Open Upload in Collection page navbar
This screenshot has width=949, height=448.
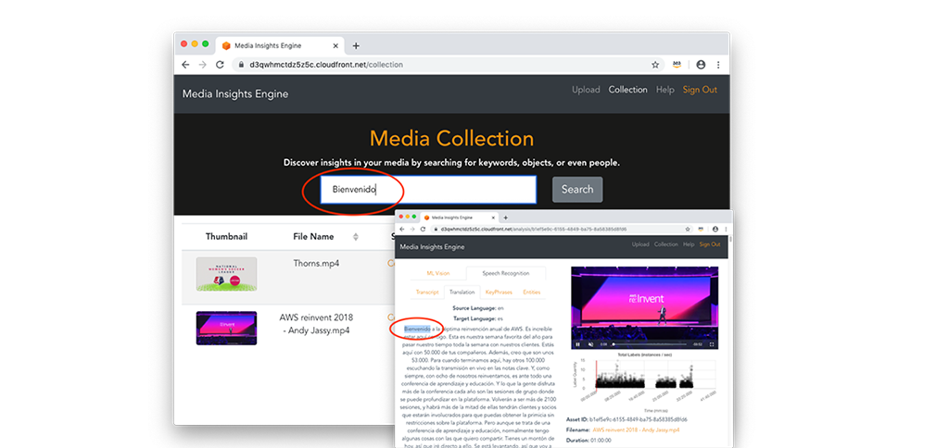coord(586,90)
